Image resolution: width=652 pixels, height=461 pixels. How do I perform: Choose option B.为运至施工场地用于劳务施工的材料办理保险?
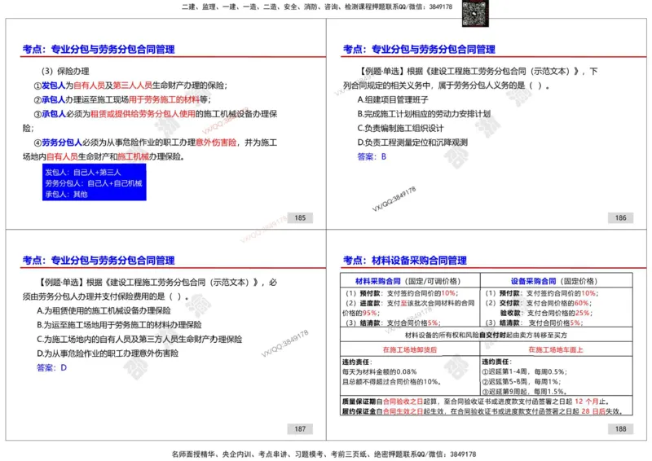click(x=119, y=325)
